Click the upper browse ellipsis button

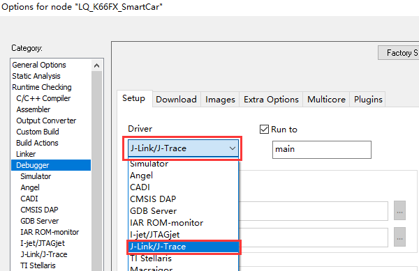point(399,210)
